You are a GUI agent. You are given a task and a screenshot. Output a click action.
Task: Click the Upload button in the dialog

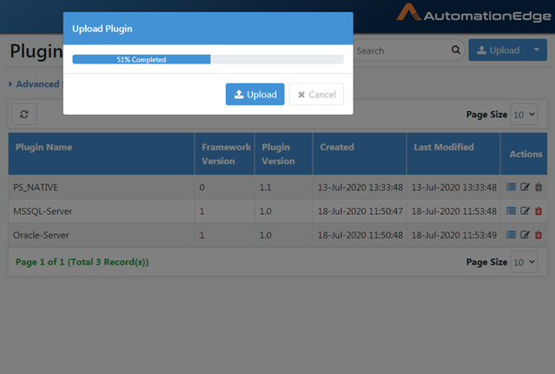[254, 94]
